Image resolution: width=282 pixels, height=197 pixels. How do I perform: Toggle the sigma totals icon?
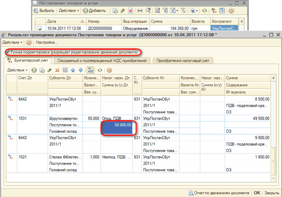90,70
